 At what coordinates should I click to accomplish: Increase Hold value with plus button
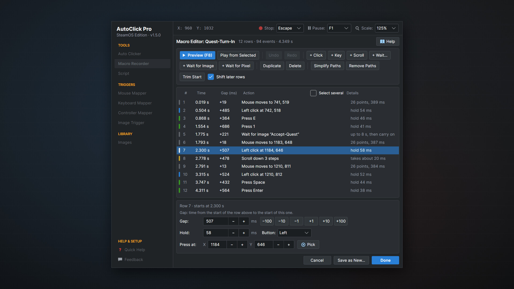(244, 233)
